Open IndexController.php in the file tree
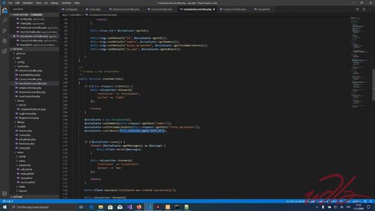Viewport: 375px width, 211px height. [30, 88]
